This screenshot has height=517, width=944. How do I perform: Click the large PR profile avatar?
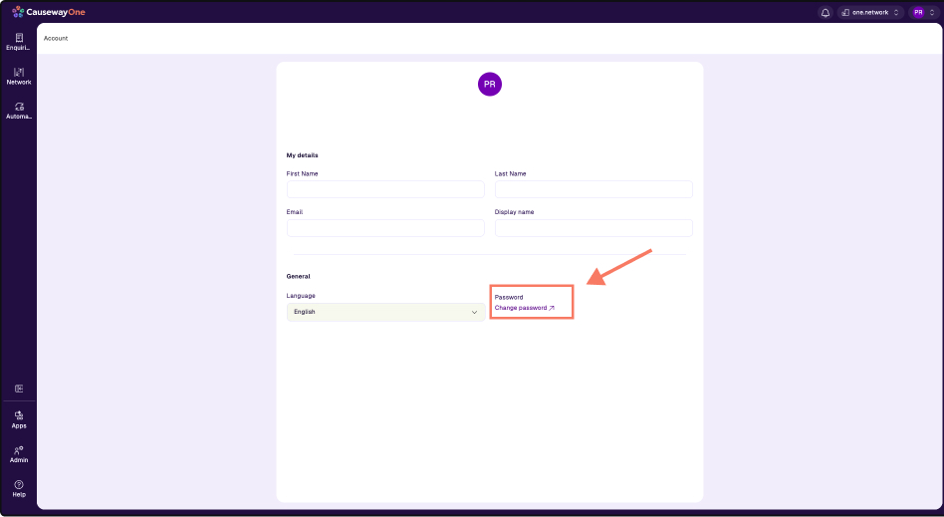(x=490, y=85)
